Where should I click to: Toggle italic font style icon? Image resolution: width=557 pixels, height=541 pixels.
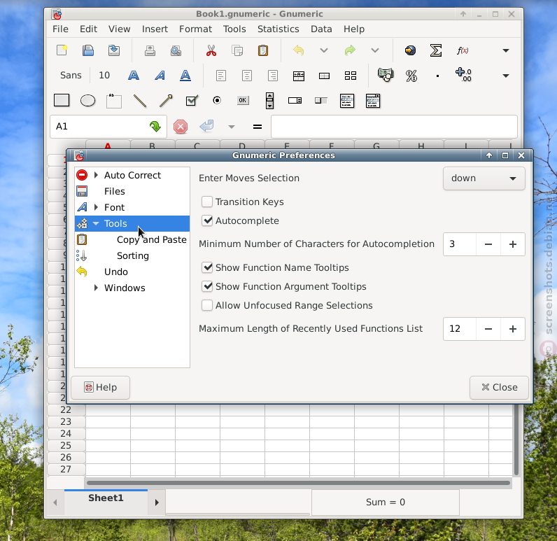[x=160, y=76]
